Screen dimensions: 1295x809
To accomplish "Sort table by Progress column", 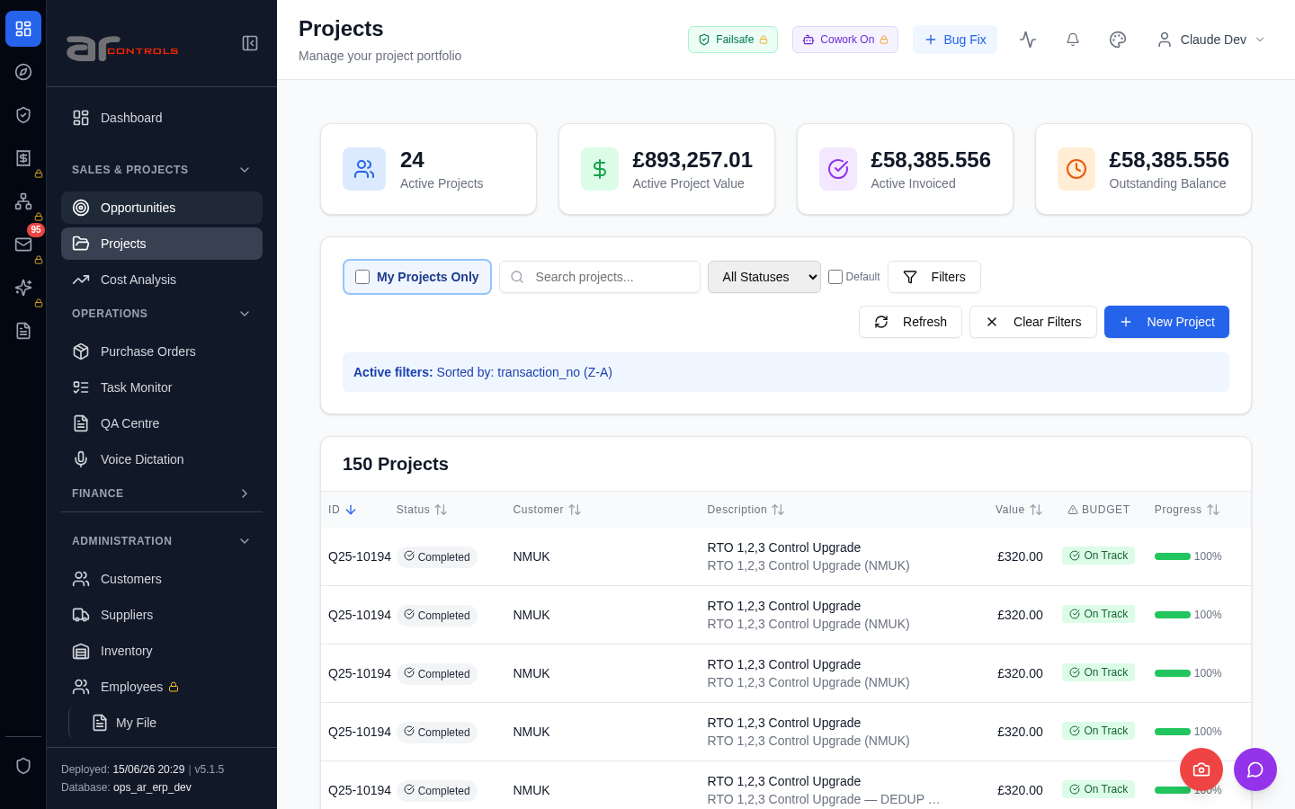I will [1213, 510].
